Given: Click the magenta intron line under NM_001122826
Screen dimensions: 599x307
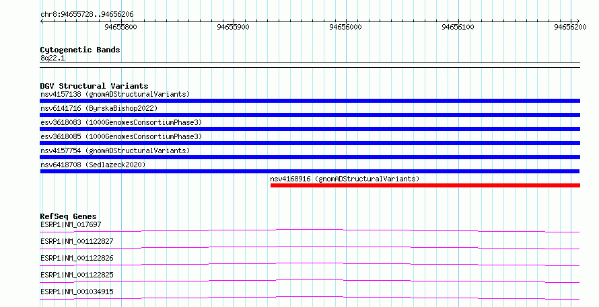Looking at the screenshot, I should pos(310,264).
